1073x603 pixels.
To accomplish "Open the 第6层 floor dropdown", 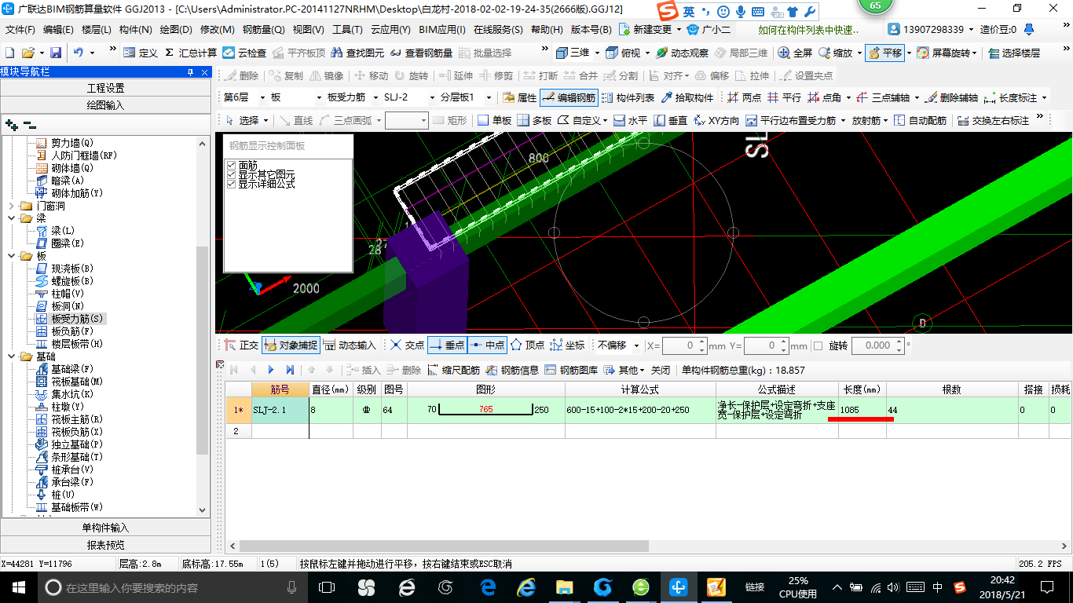I will click(262, 98).
